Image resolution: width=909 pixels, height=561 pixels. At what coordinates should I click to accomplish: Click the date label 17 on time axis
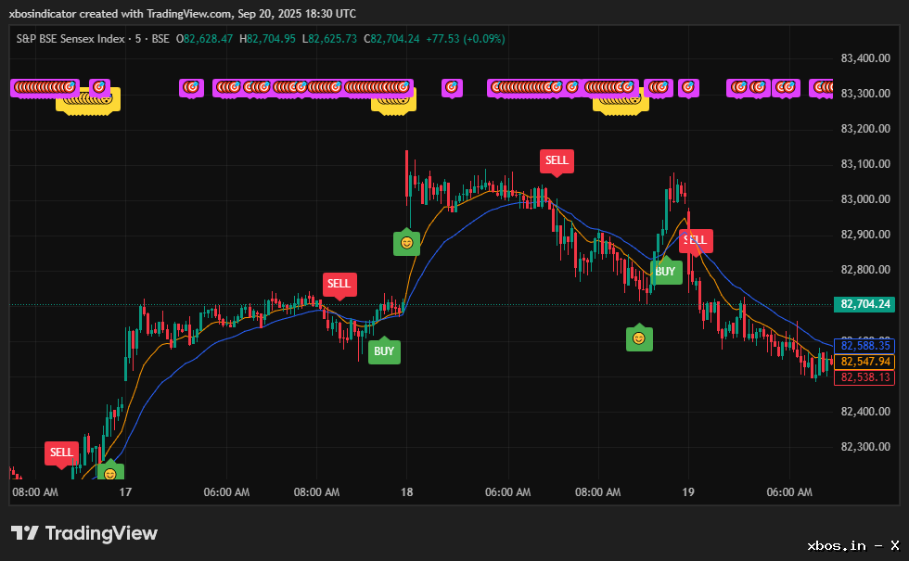point(126,491)
